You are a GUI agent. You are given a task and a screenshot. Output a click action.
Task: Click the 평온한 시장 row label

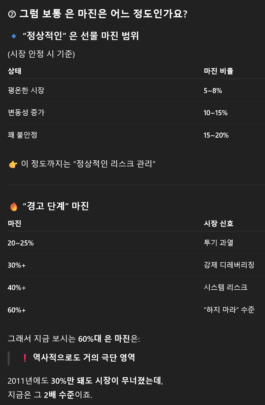tap(26, 90)
